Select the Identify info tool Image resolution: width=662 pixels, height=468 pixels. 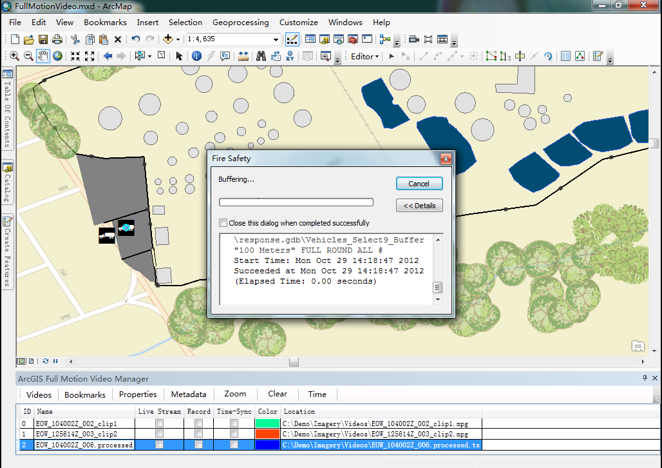pos(196,56)
